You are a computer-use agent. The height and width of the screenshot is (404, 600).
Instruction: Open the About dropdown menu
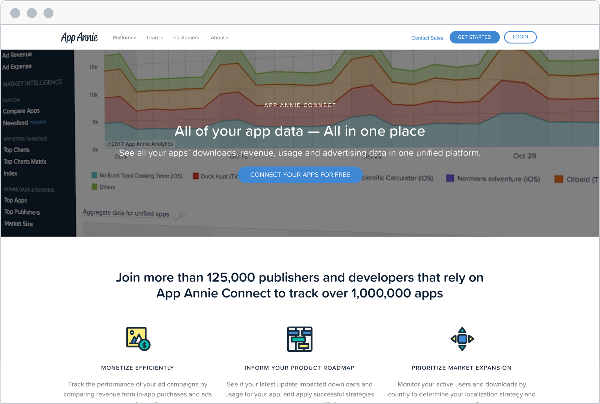pyautogui.click(x=219, y=38)
